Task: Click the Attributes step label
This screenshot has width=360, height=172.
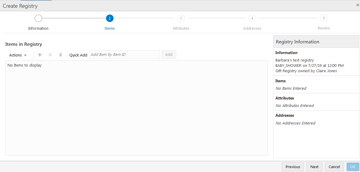Action: (181, 29)
